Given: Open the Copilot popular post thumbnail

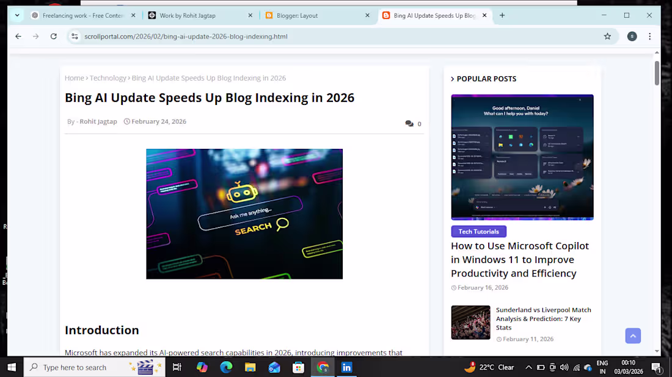Looking at the screenshot, I should [x=522, y=157].
